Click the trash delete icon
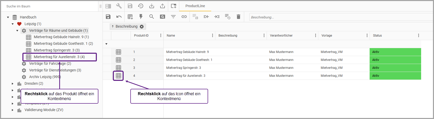434x119 pixels. click(239, 17)
